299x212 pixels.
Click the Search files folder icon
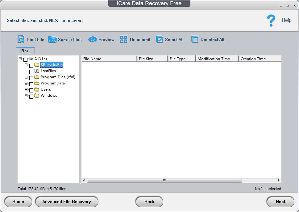(x=52, y=39)
